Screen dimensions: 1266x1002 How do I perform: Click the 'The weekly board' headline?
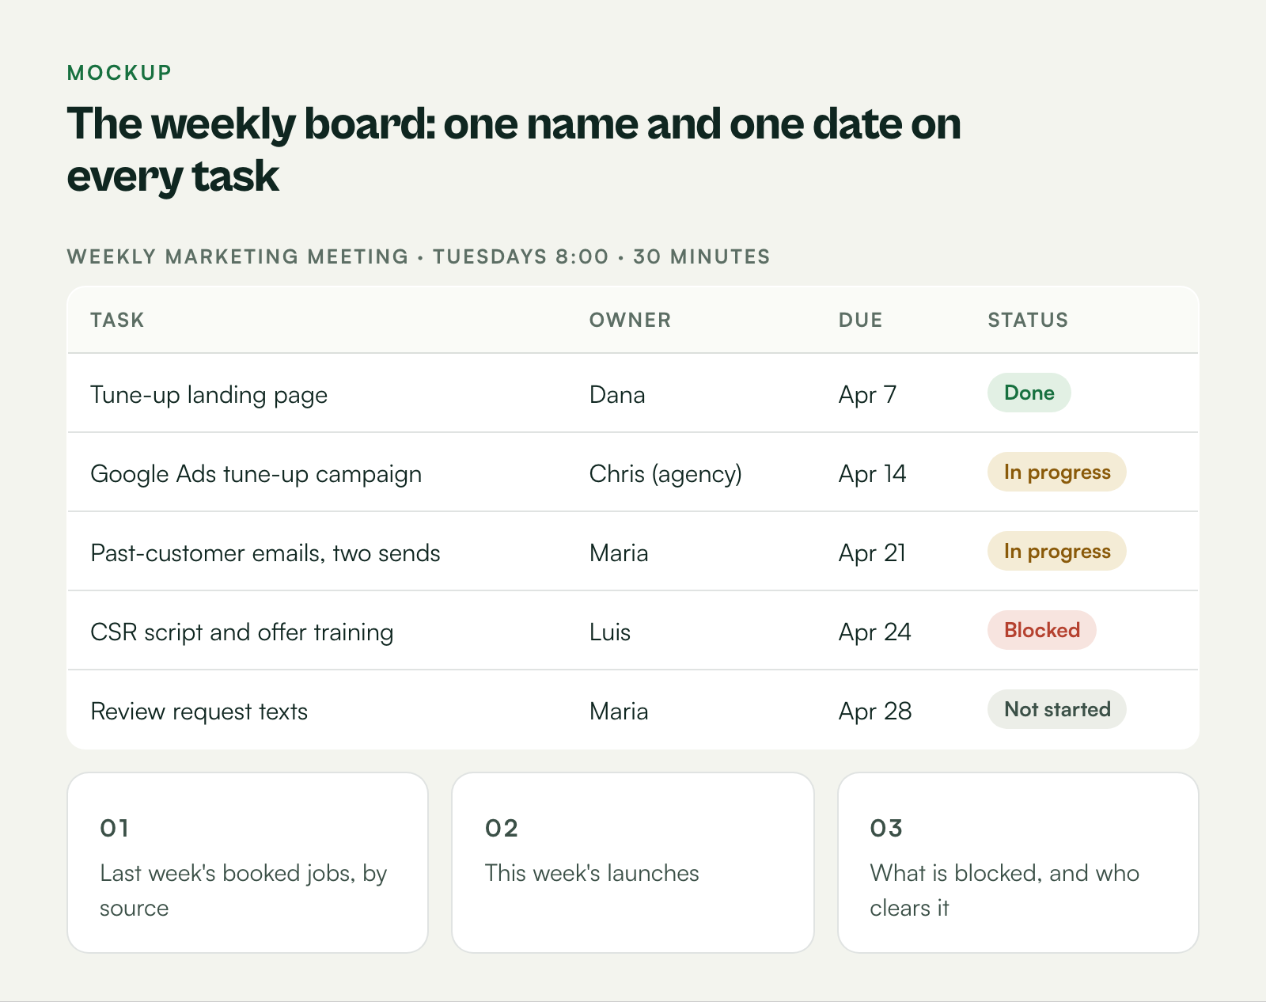[x=514, y=150]
